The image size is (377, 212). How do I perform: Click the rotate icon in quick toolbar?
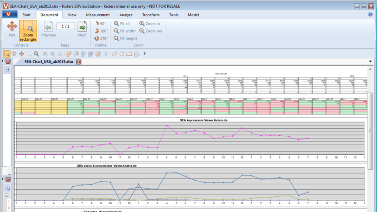tap(14, 54)
